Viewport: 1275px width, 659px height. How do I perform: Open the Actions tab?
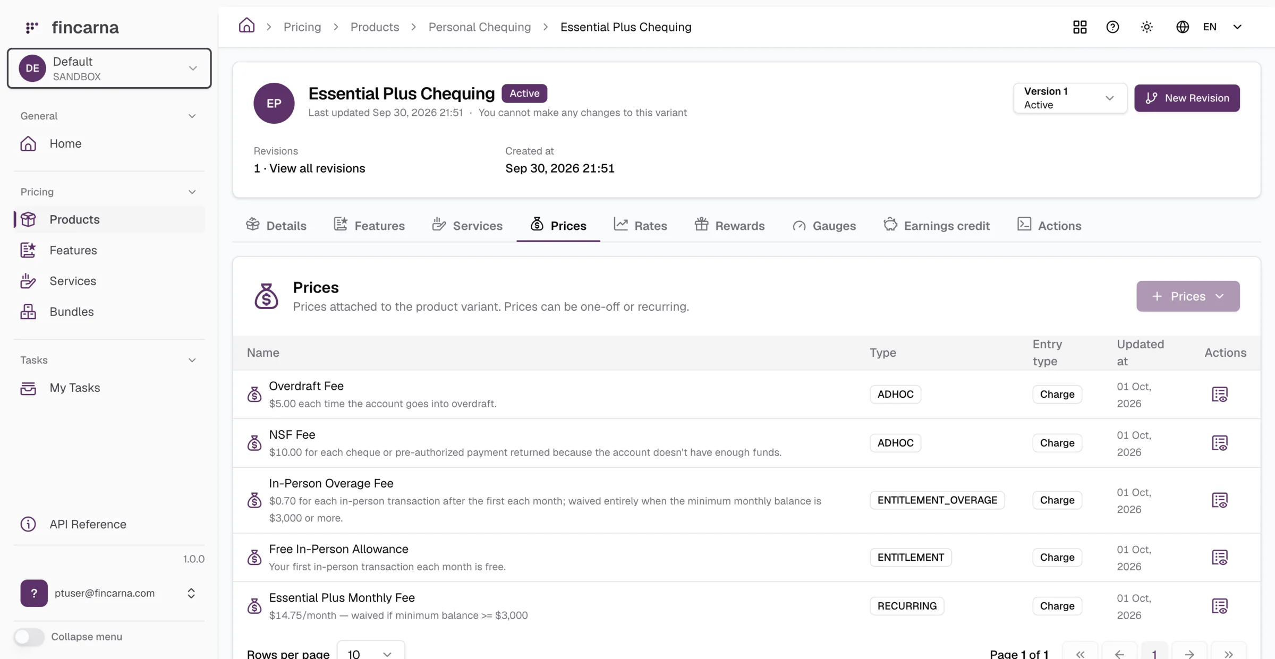tap(1049, 226)
